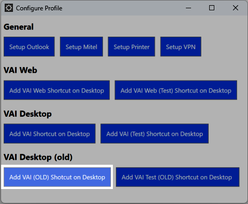The width and height of the screenshot is (248, 204).
Task: Click the General section heading
Action: coord(19,27)
